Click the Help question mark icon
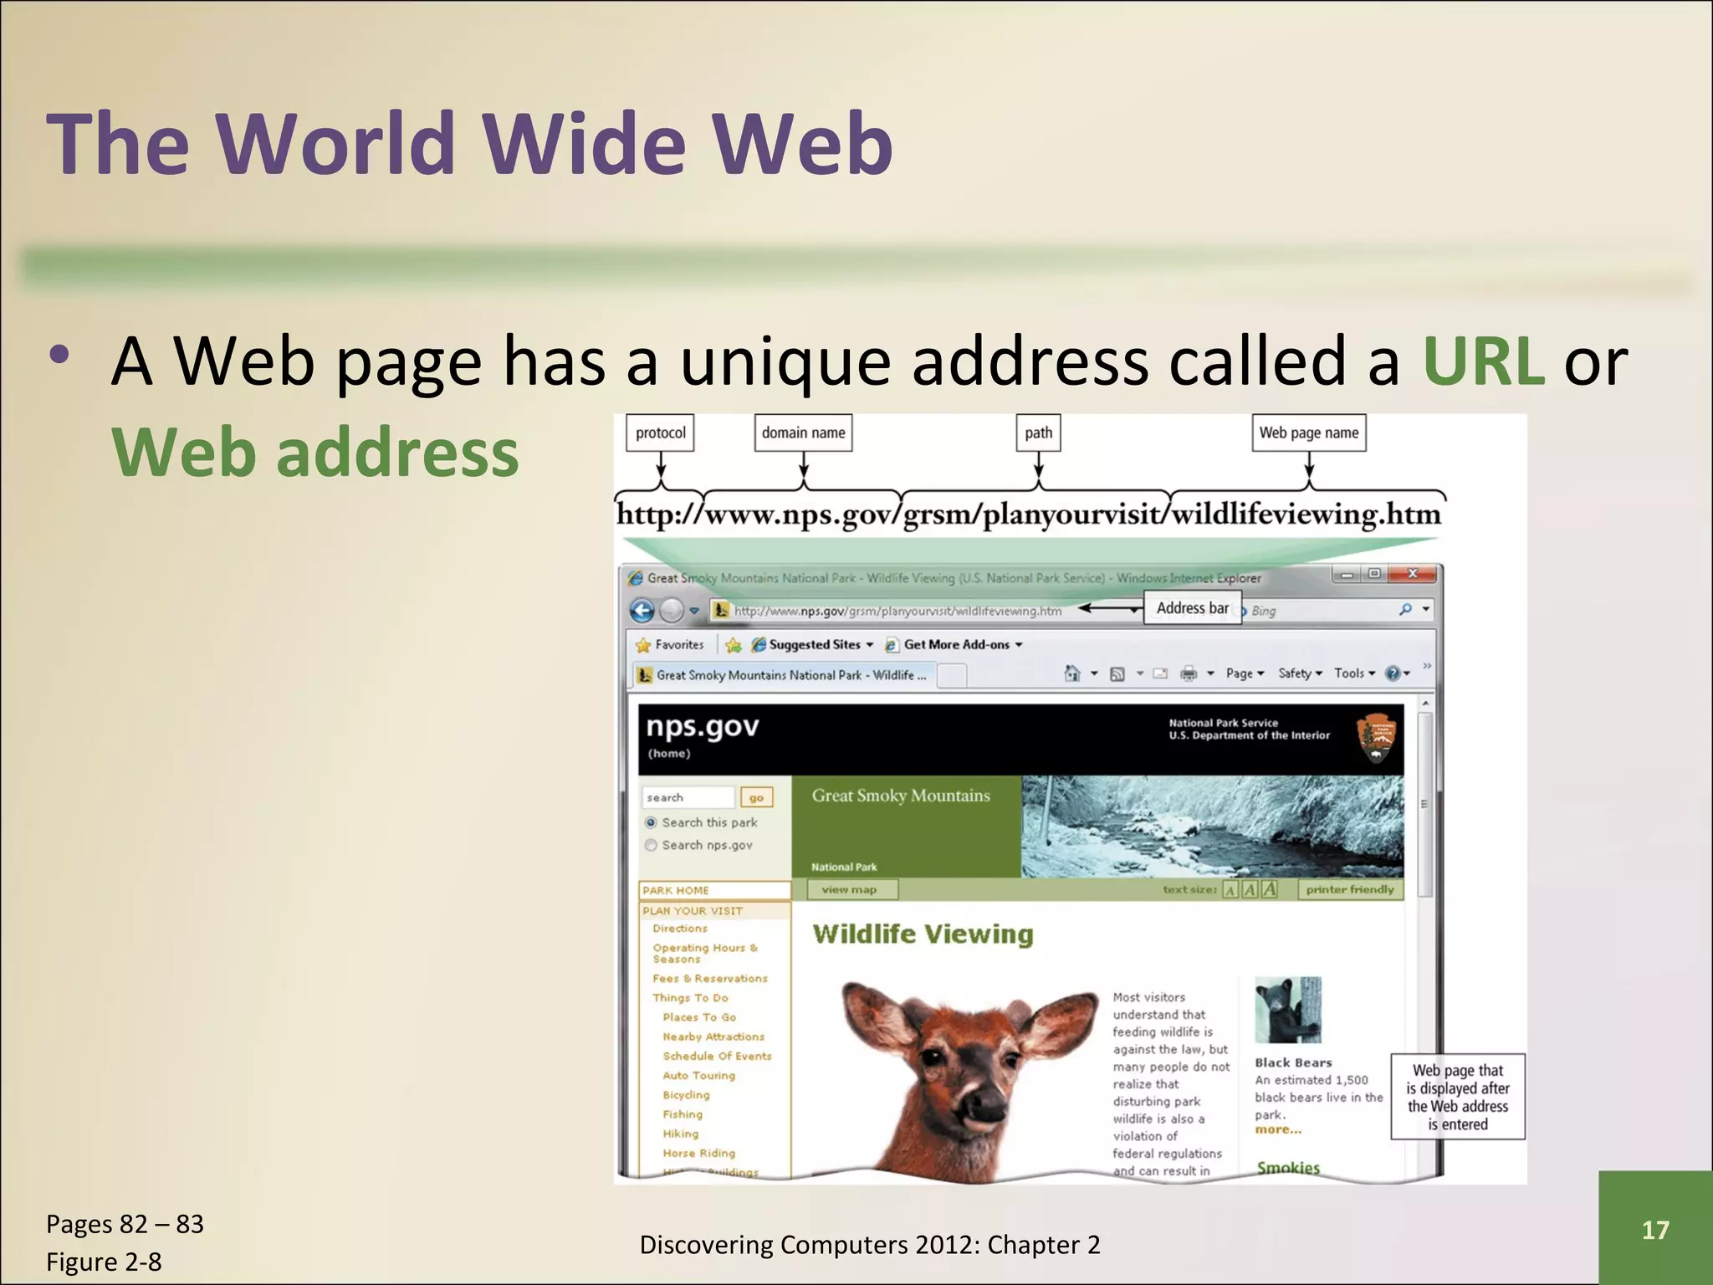This screenshot has width=1713, height=1285. pos(1392,673)
